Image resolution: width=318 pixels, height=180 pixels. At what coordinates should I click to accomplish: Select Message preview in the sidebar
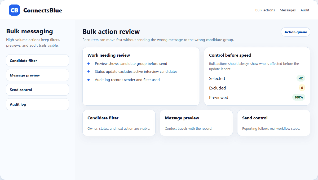tap(37, 75)
